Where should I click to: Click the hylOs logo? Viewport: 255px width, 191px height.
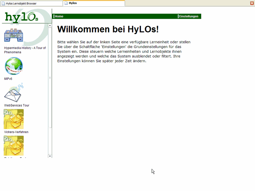pyautogui.click(x=21, y=17)
